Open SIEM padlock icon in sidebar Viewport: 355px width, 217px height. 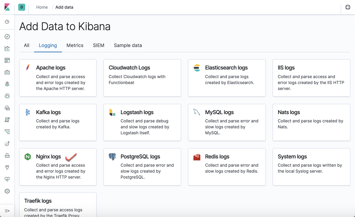7,155
